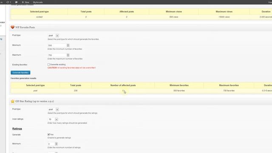Click the 'contest' post type cell
This screenshot has height=153, width=272.
pyautogui.click(x=39, y=17)
